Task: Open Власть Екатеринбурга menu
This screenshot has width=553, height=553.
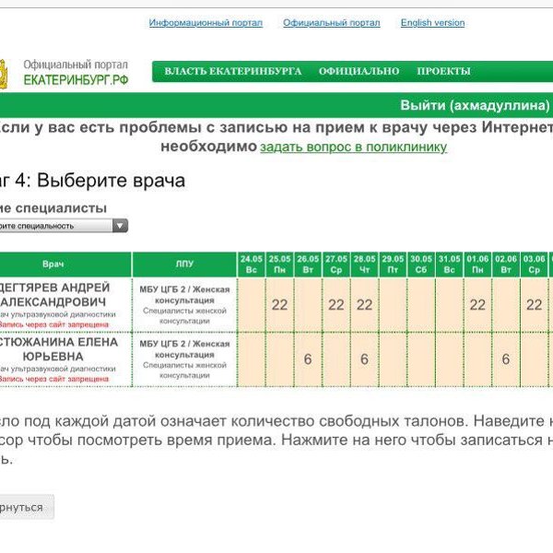Action: coord(233,71)
